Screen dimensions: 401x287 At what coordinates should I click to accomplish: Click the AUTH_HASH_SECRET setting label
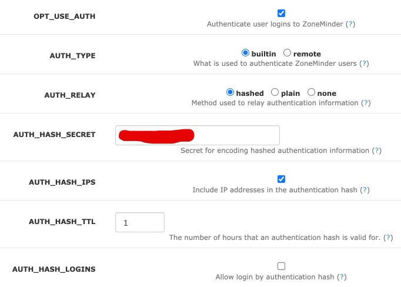(54, 135)
